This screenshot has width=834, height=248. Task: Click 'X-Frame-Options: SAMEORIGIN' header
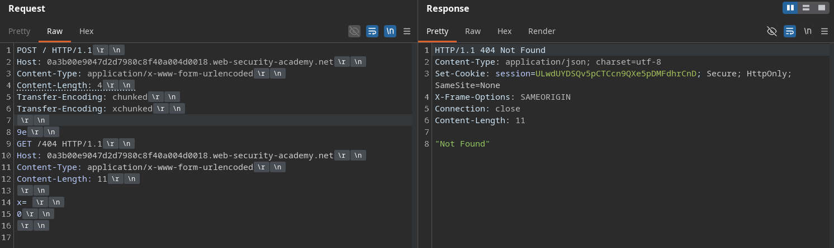tap(503, 97)
